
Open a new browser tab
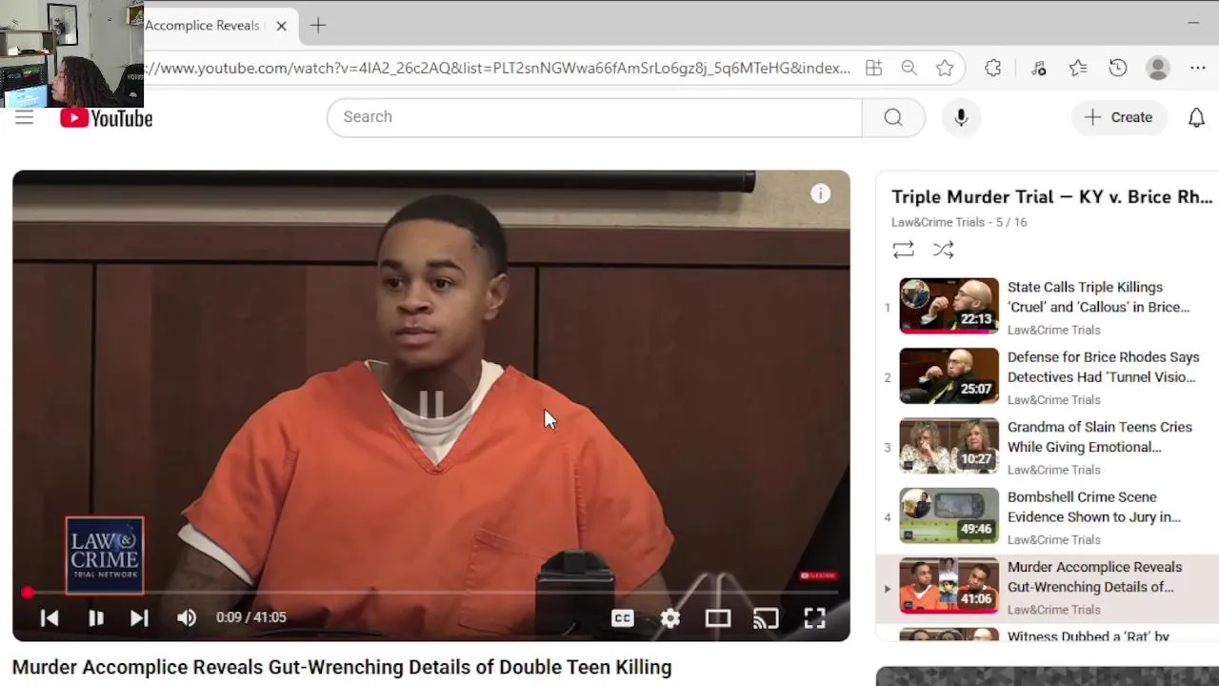(318, 26)
